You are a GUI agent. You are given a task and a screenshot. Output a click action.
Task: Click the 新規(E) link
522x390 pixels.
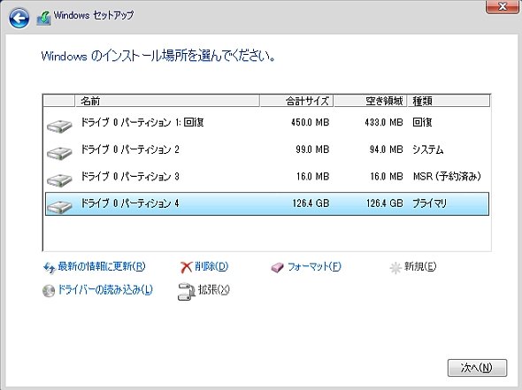pos(420,266)
